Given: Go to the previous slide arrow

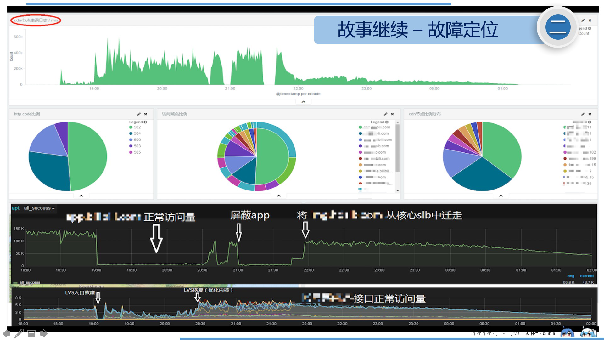Looking at the screenshot, I should pos(6,333).
